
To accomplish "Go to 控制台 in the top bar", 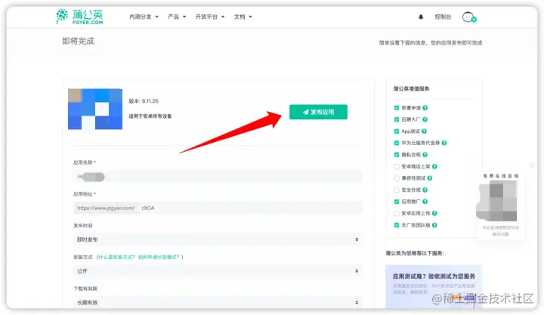I will (443, 17).
